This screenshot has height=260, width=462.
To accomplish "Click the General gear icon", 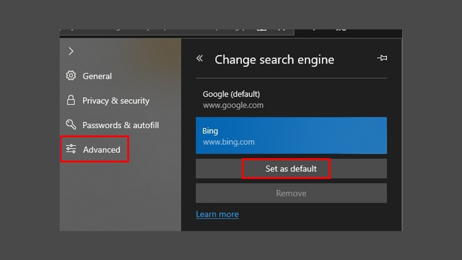I will coord(71,76).
